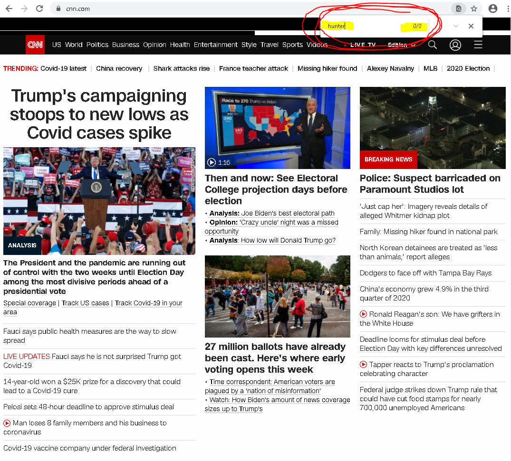Bookmark this page with the star icon
Viewport: 511px width, 461px height.
pos(474,9)
